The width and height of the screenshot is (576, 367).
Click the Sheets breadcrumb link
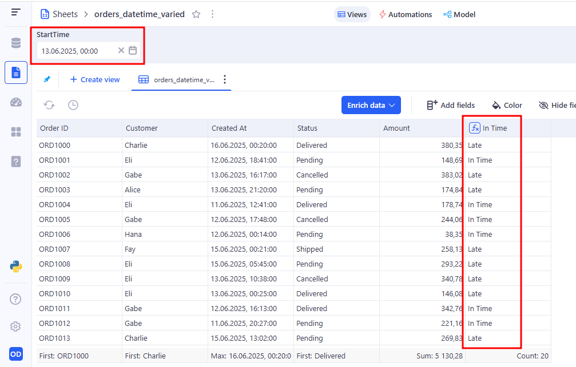coord(65,14)
